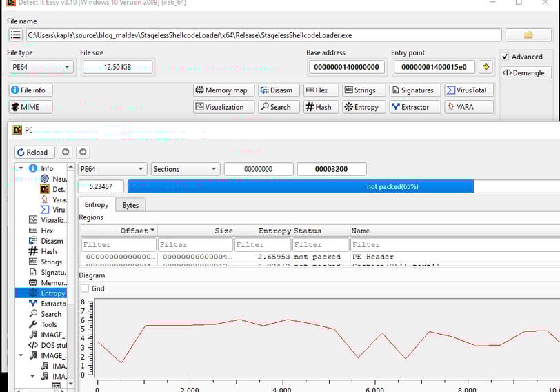
Task: Open the YARA button
Action: [x=469, y=107]
